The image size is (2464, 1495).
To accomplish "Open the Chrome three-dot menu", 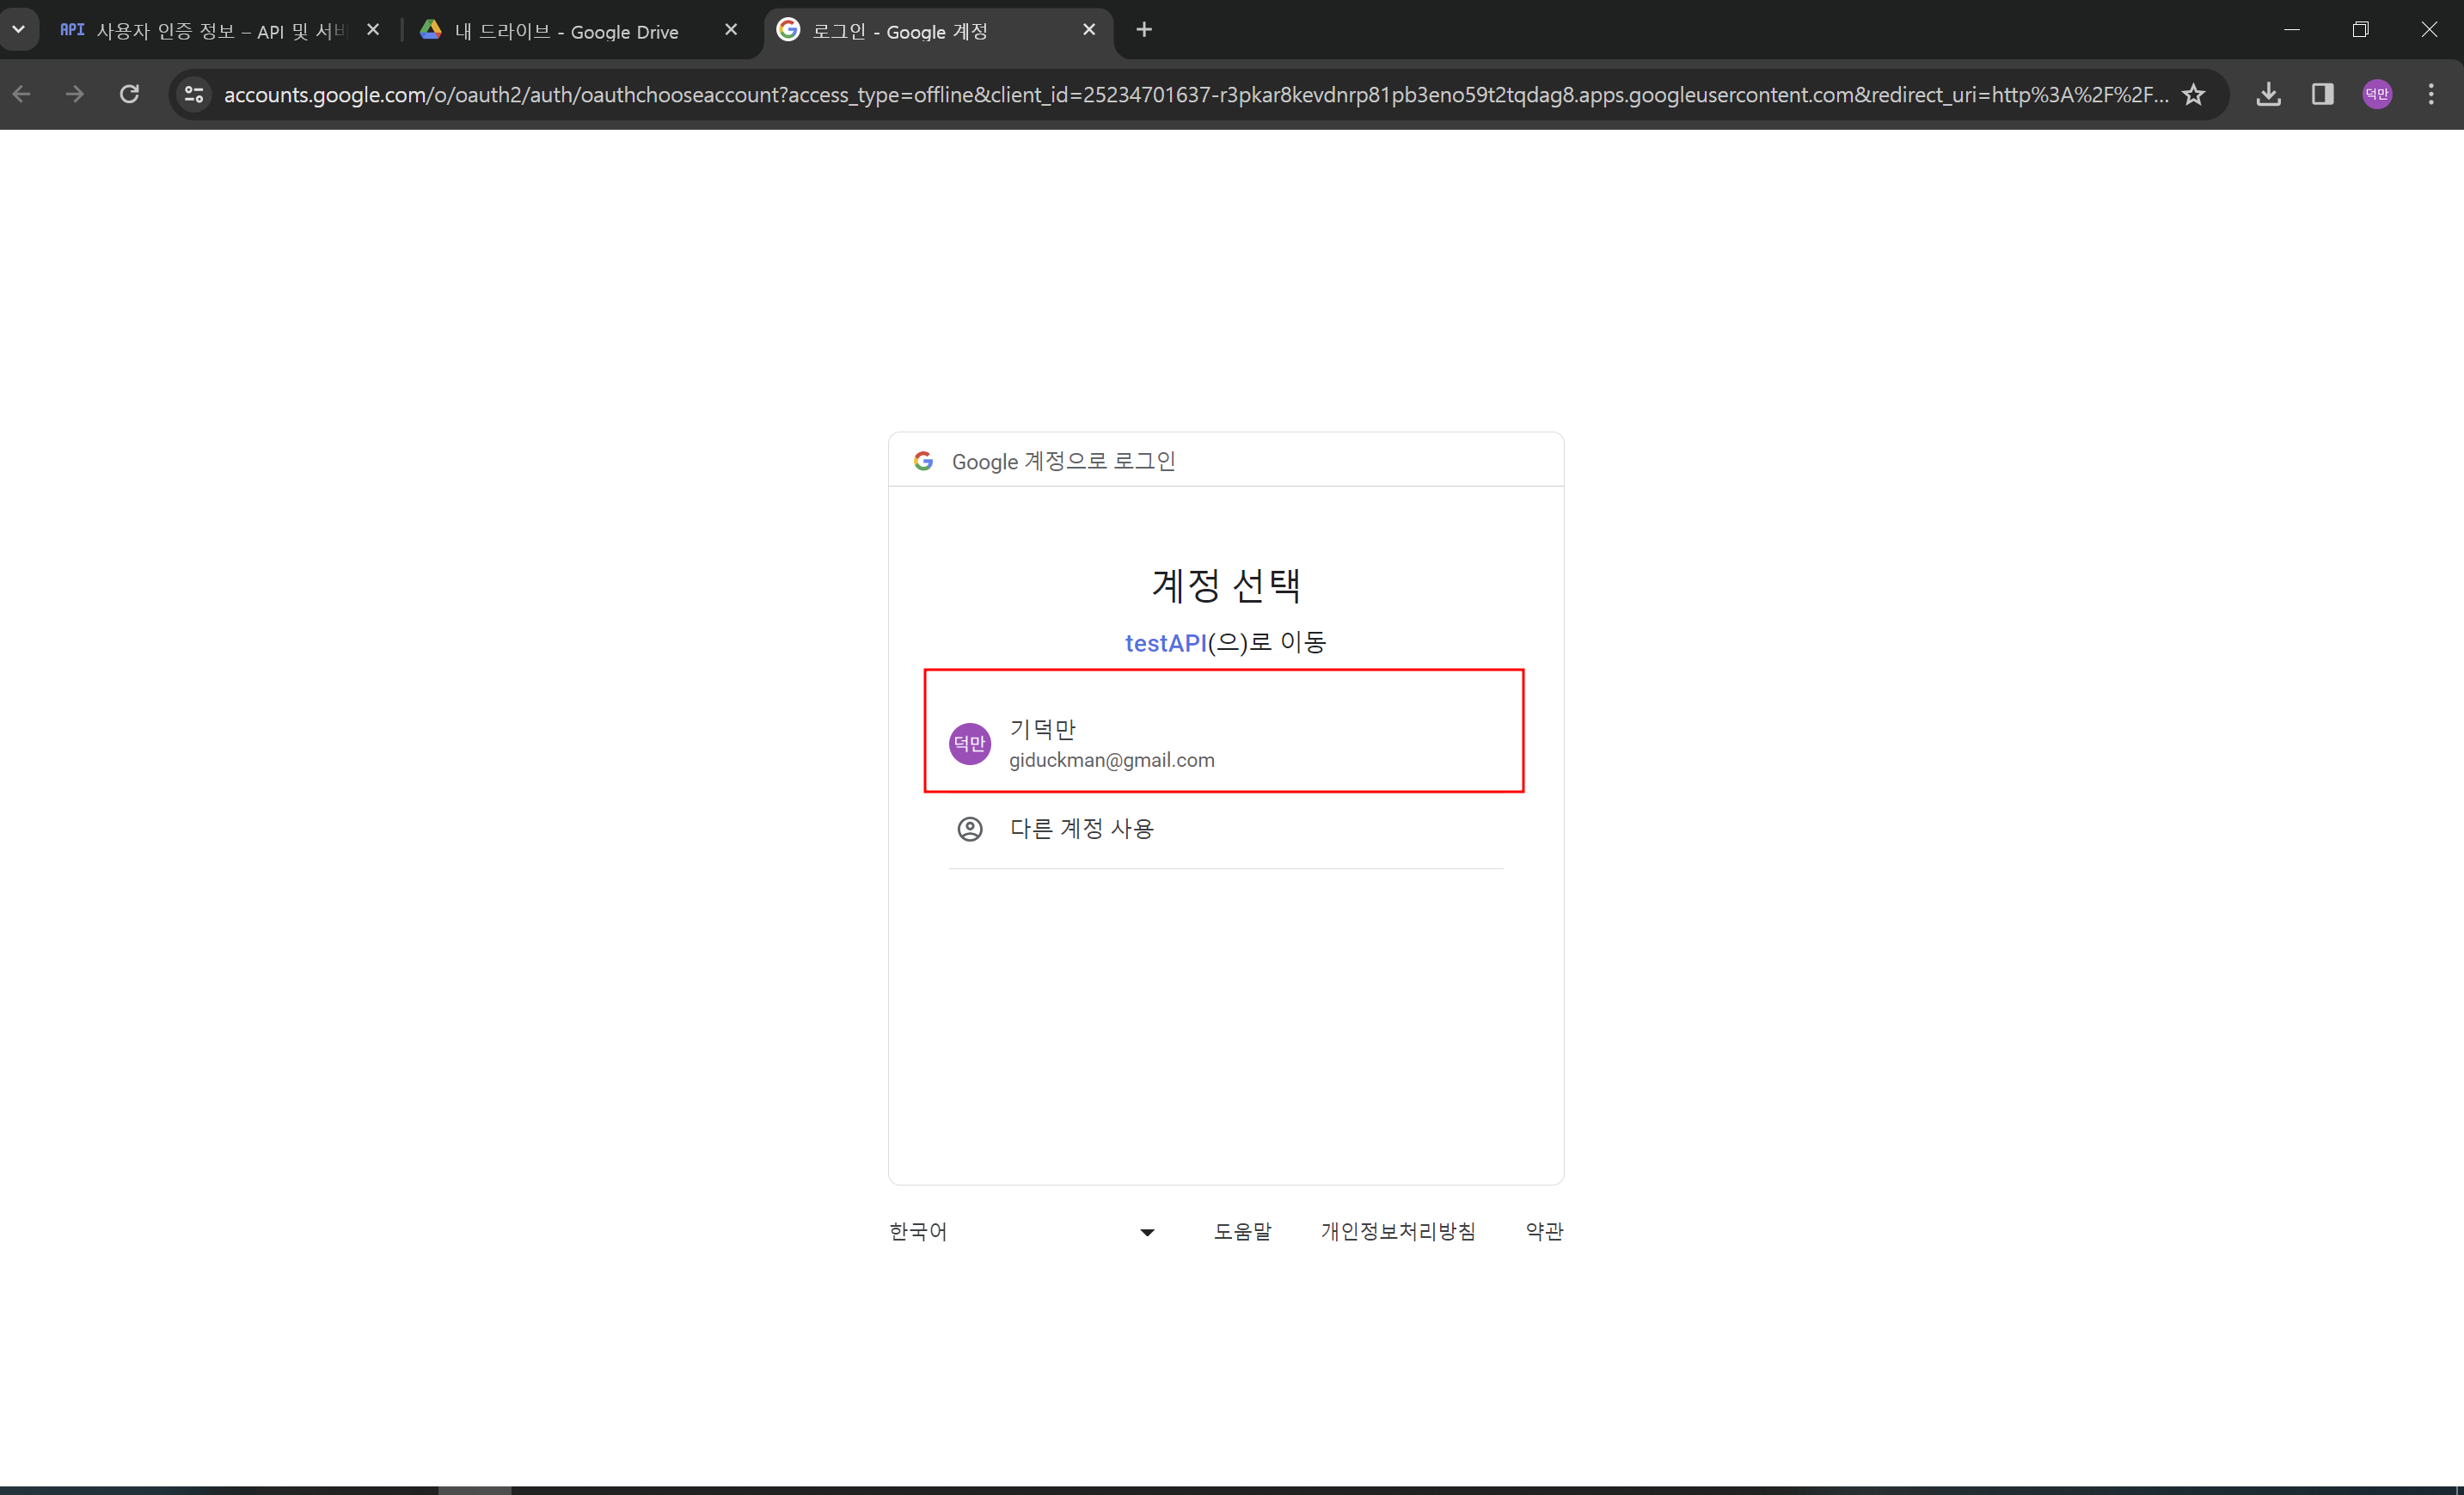I will tap(2431, 94).
